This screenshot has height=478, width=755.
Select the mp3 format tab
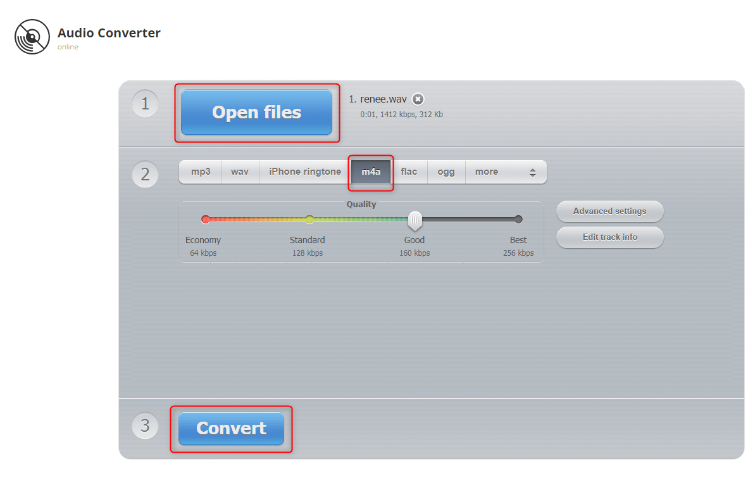pyautogui.click(x=201, y=172)
